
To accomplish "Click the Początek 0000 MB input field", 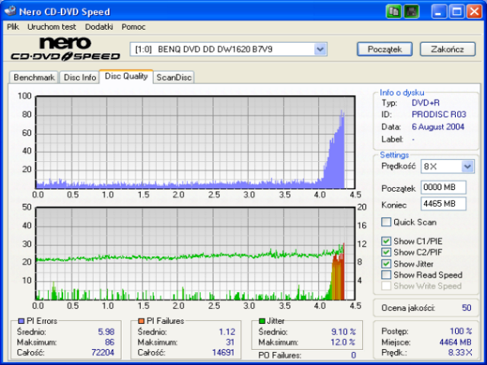I will tap(444, 188).
